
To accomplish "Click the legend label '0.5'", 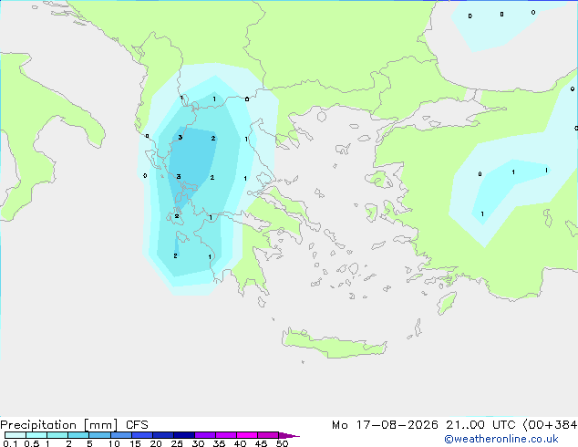I will click(x=32, y=443).
